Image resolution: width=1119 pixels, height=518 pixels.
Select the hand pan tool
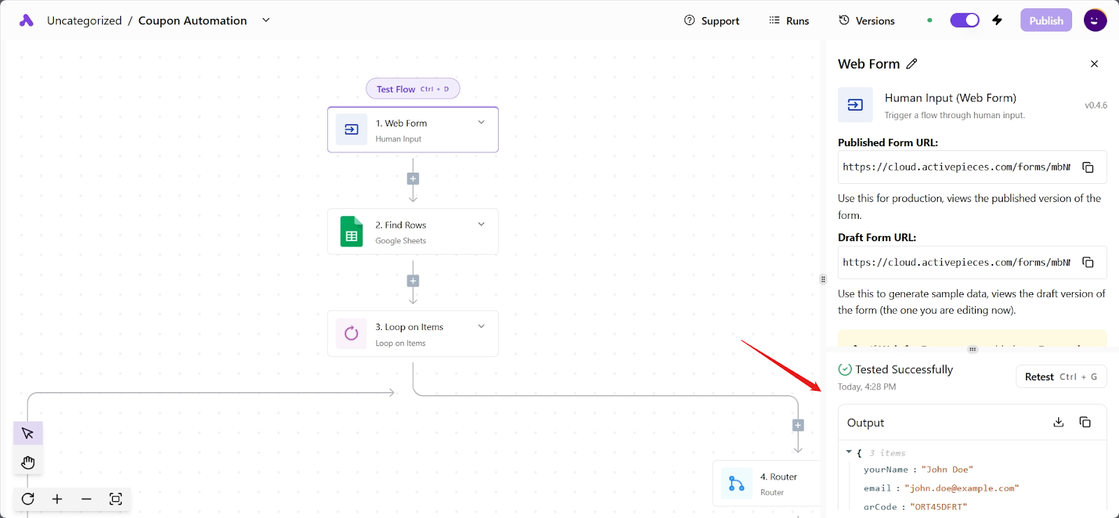tap(28, 462)
